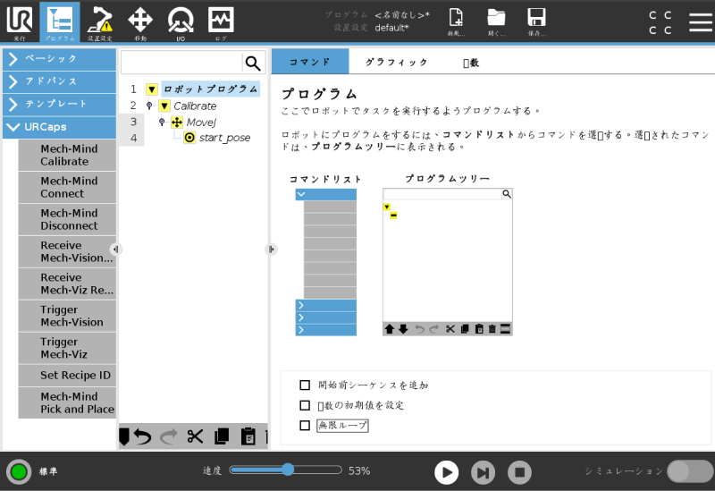Insert Mech-Mind Pick and Place node
The image size is (715, 491).
click(68, 403)
